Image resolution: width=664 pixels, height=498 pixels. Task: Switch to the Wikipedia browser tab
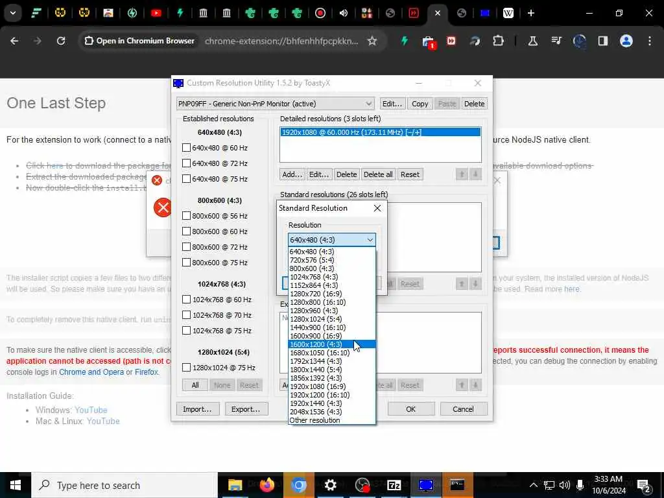[x=508, y=13]
